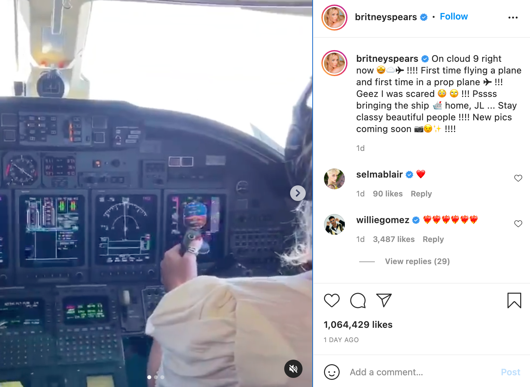Open emoji picker smiley icon
Viewport: 530px width, 387px height.
[332, 372]
